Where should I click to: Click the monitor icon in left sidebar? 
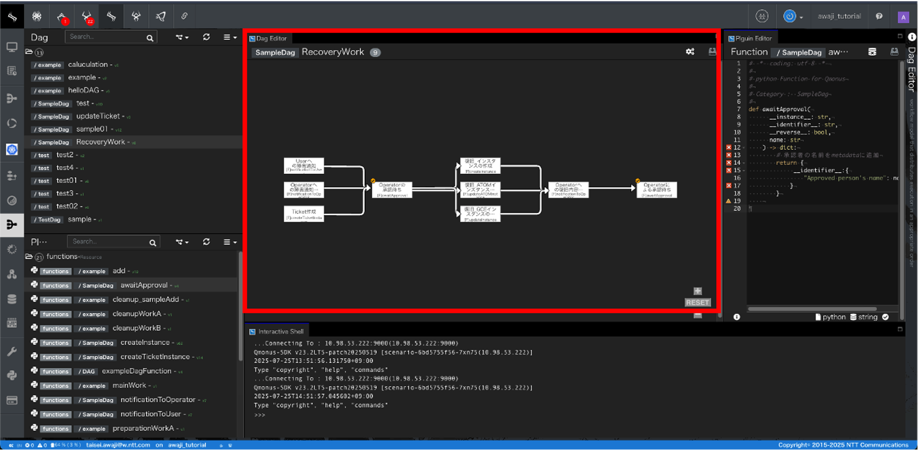click(x=12, y=47)
